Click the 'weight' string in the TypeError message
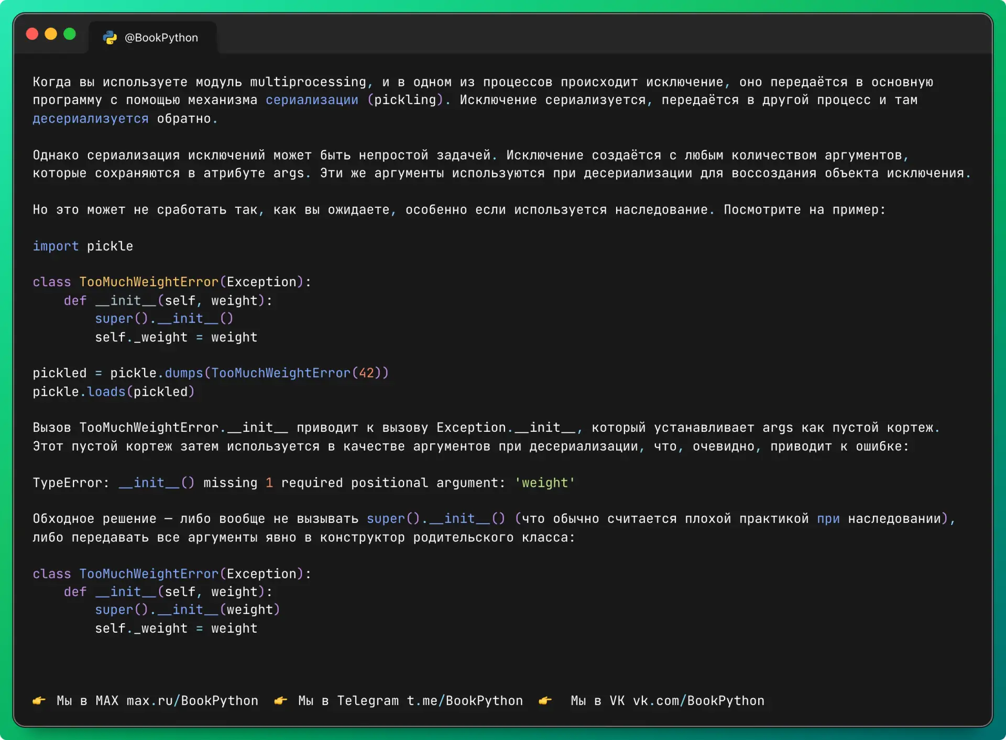1006x740 pixels. (545, 483)
